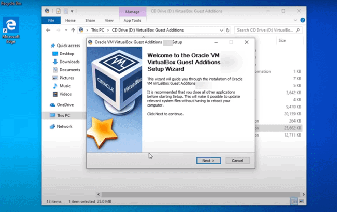337x212 pixels.
Task: Click Next in the Guest Additions wizard
Action: [x=208, y=161]
